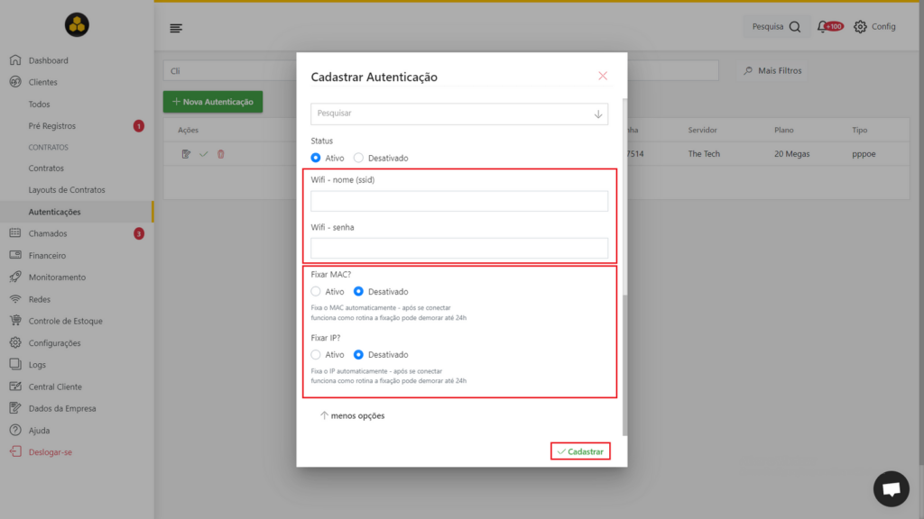Click the green checkmark action icon
Screen dimensions: 924x519
[203, 154]
